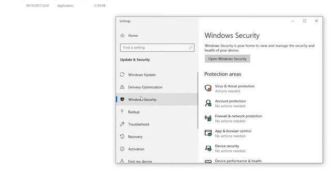Click the Firewall & network antenna icon

click(x=208, y=118)
